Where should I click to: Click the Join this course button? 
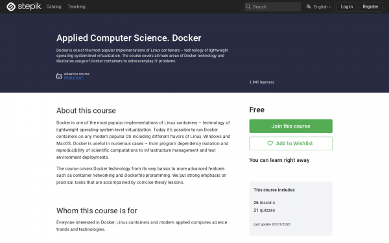tap(290, 126)
